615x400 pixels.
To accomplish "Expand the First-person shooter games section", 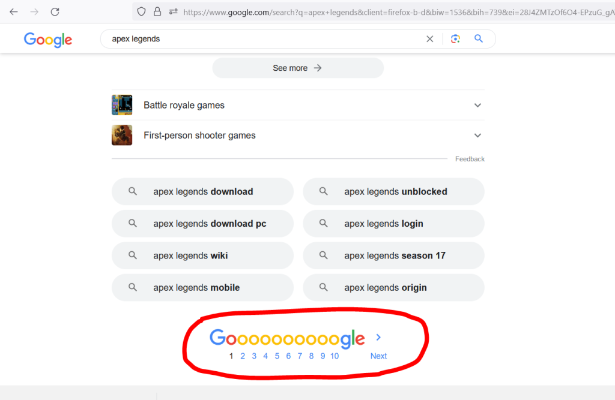I will 477,135.
